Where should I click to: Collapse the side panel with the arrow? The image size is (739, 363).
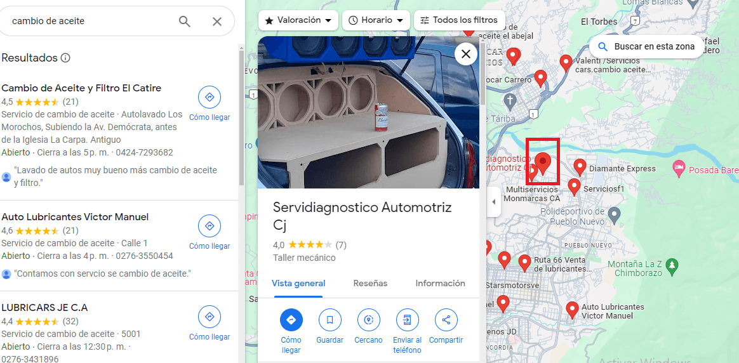click(x=493, y=202)
